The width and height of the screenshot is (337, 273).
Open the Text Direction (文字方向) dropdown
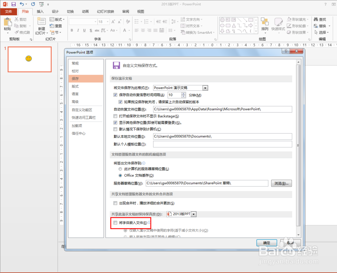[x=202, y=19]
